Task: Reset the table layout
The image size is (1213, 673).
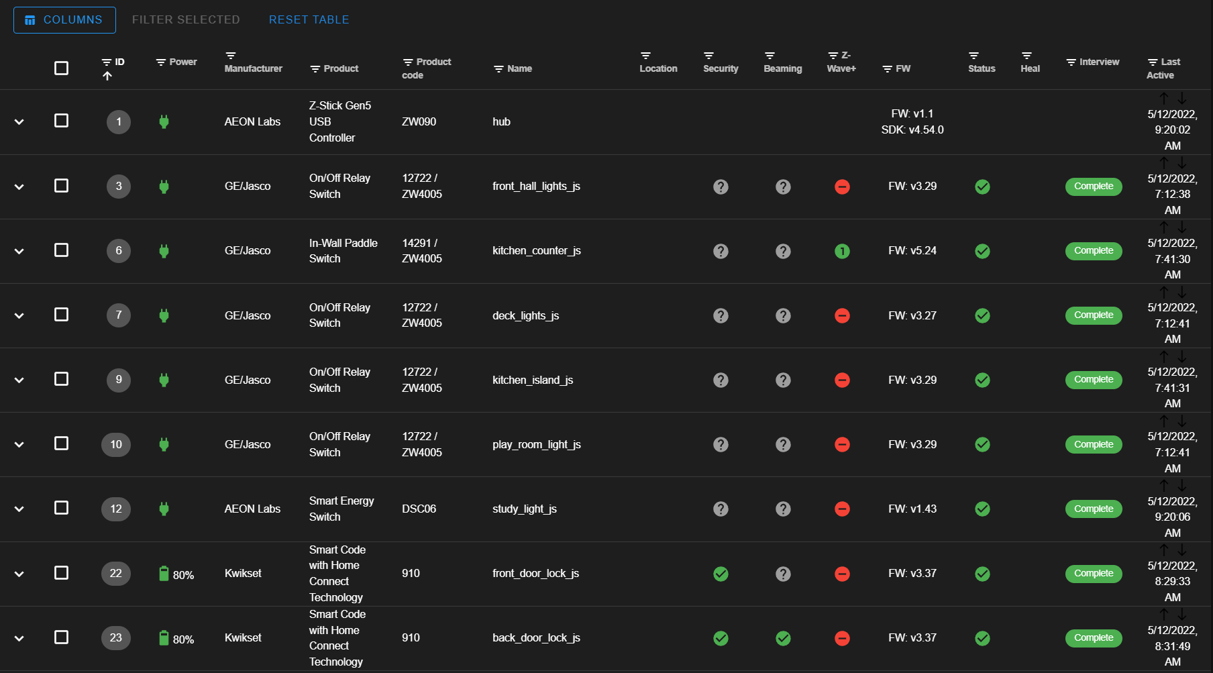Action: click(309, 20)
